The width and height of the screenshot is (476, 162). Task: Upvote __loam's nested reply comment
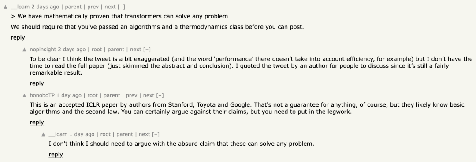click(43, 134)
